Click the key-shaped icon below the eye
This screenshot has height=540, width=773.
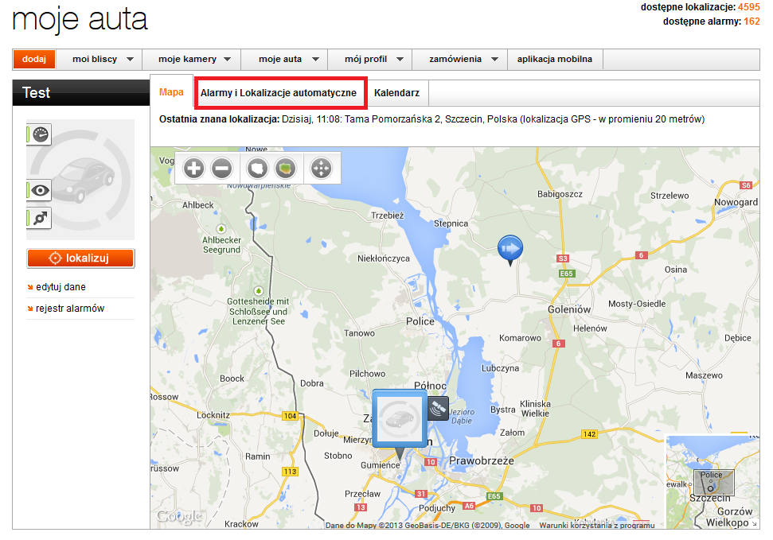[40, 218]
